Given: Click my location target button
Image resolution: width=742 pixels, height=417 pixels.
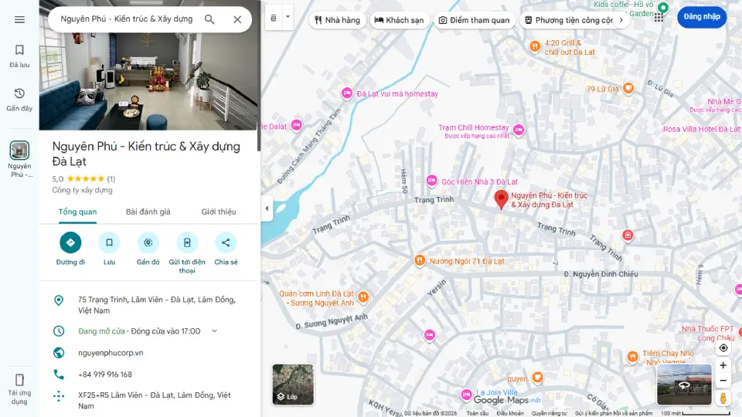Looking at the screenshot, I should pos(723,348).
